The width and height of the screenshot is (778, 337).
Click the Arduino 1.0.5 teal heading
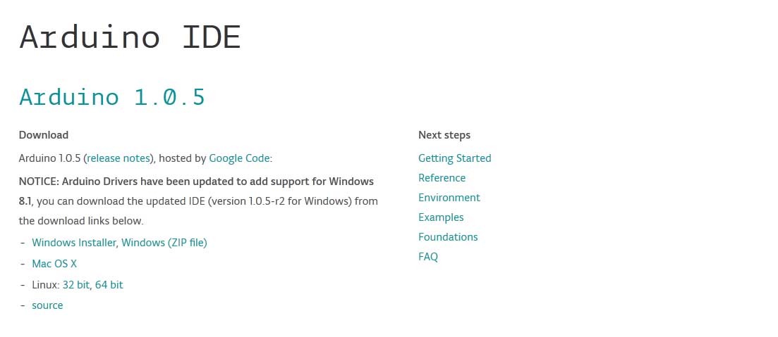[x=112, y=96]
